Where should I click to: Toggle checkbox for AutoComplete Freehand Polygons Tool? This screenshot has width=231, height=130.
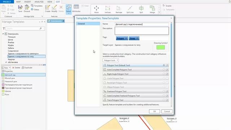coord(167,96)
